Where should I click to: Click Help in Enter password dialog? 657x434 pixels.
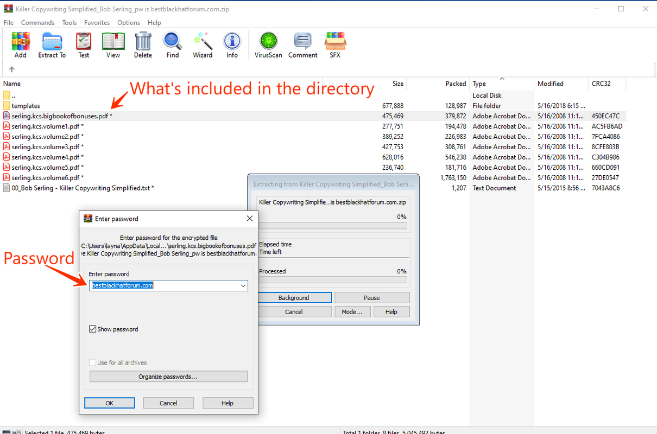(x=228, y=403)
